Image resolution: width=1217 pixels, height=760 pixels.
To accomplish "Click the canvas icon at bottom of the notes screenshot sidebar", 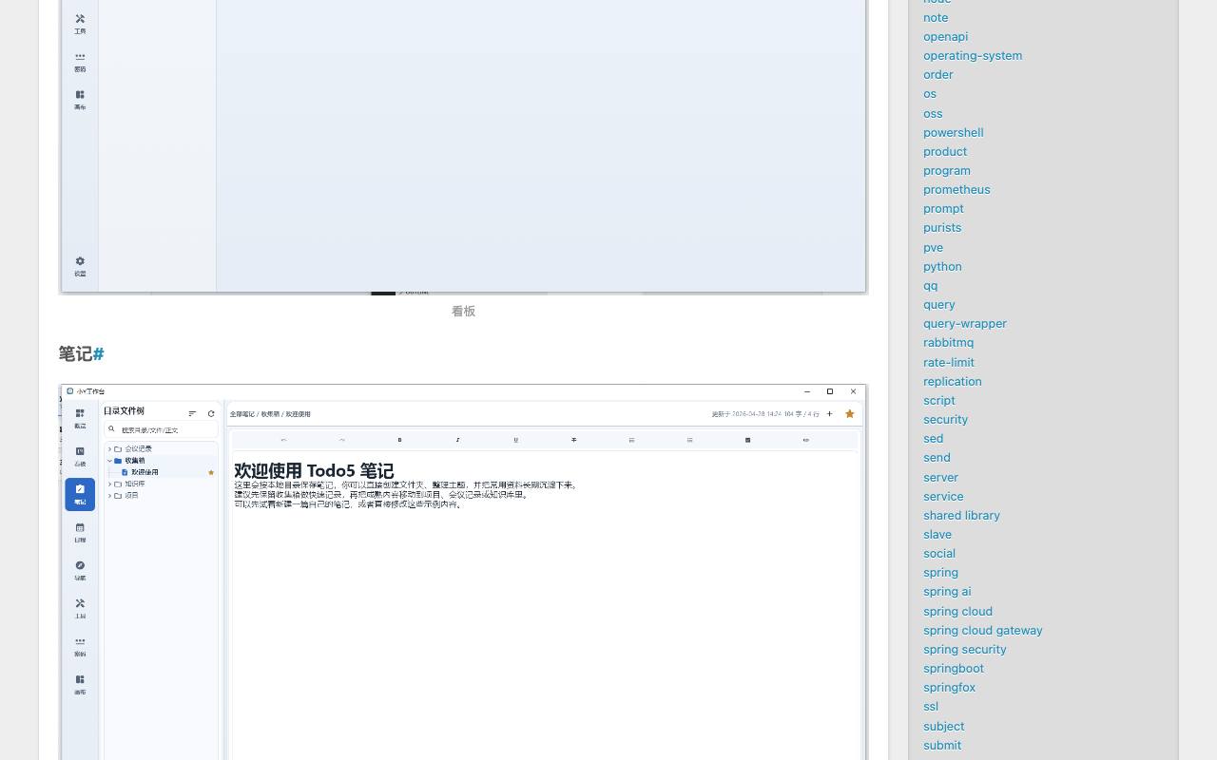I will 80,679.
